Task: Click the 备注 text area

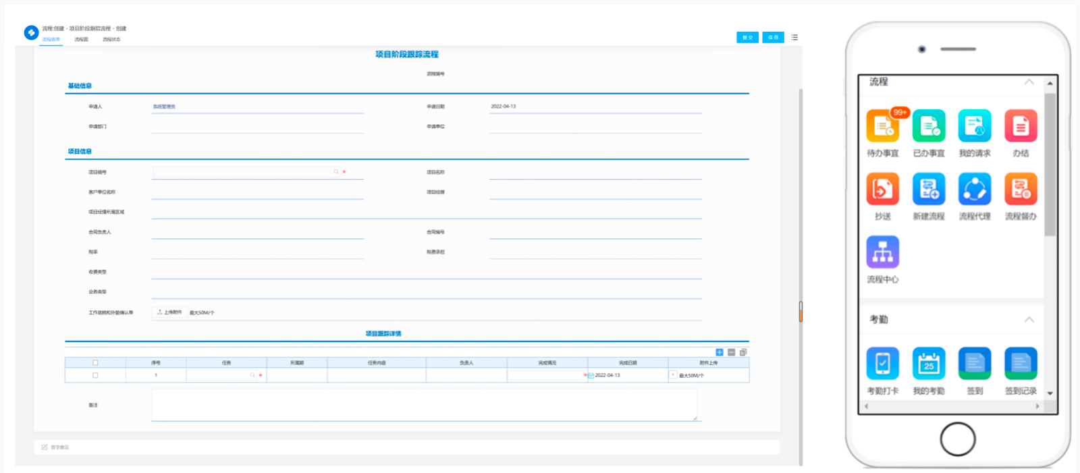Action: (424, 405)
